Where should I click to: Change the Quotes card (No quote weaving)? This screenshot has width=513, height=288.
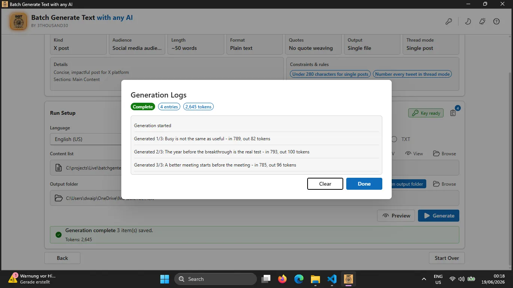tap(314, 44)
